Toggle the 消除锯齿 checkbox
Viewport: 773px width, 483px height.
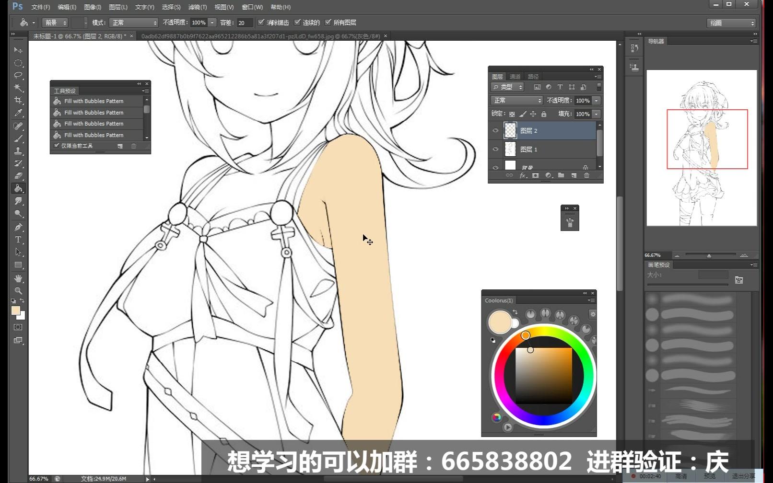[261, 22]
